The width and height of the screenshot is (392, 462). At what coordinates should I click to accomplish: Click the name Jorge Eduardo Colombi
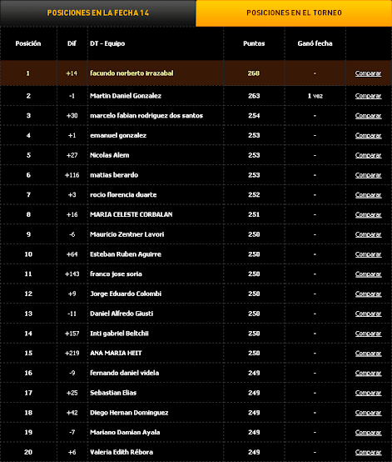pos(126,294)
